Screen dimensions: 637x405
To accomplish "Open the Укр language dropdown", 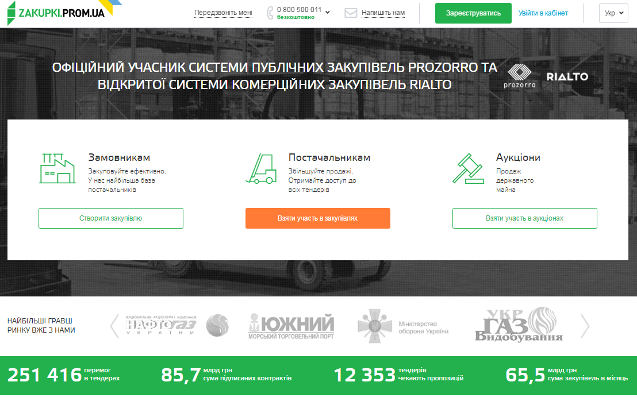I will [x=613, y=13].
